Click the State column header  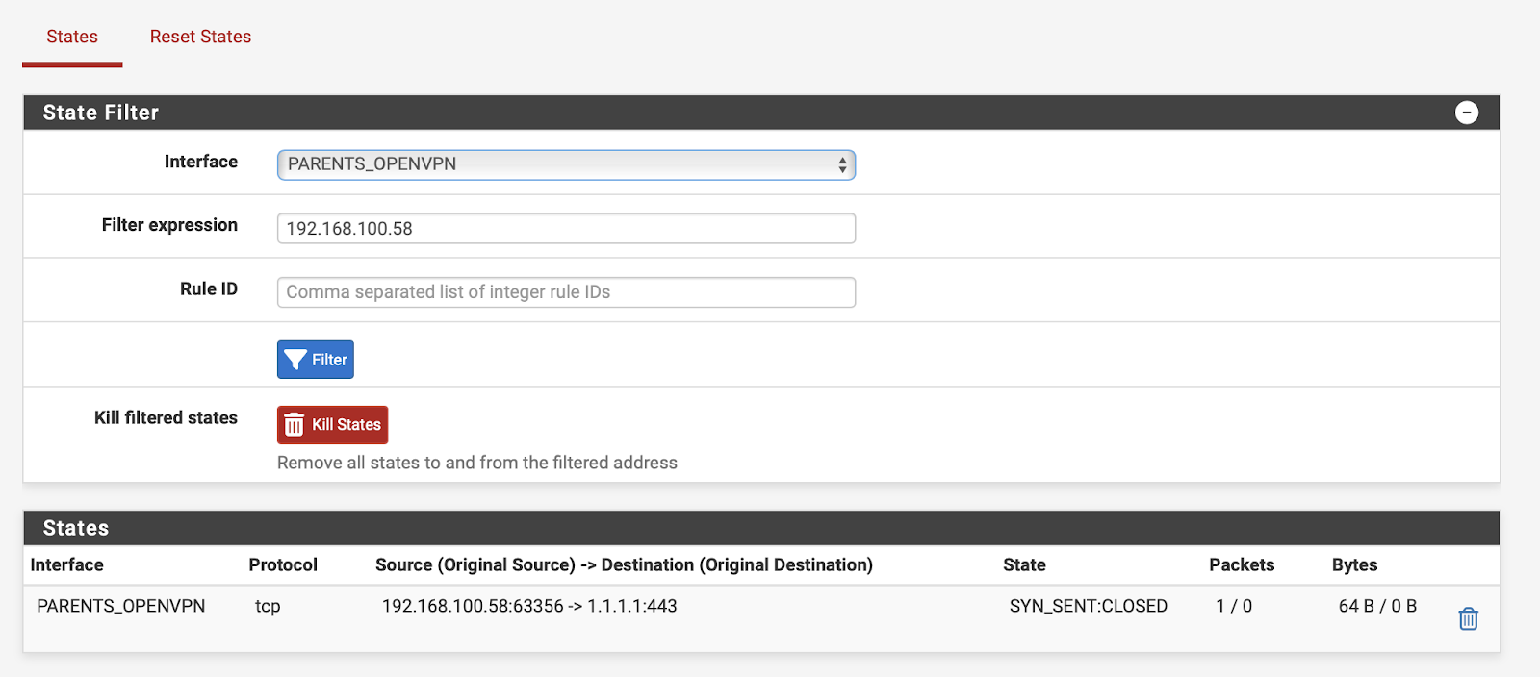(x=1024, y=564)
